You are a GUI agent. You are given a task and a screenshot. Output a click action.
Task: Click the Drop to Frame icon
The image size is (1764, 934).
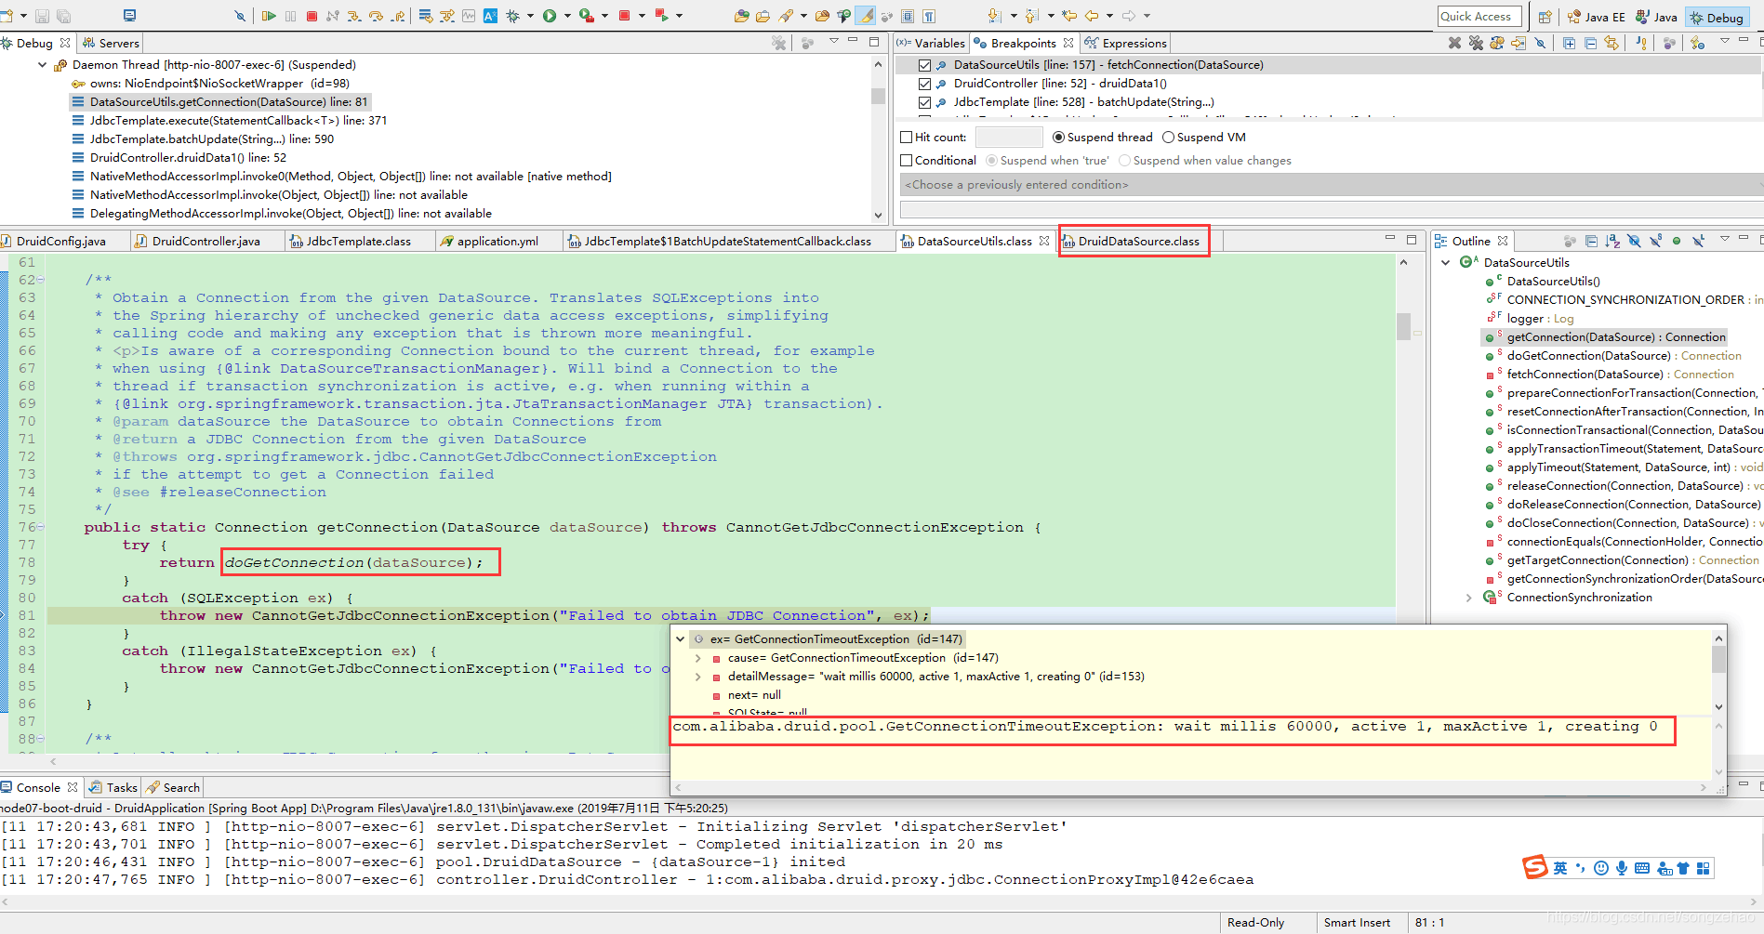[425, 16]
